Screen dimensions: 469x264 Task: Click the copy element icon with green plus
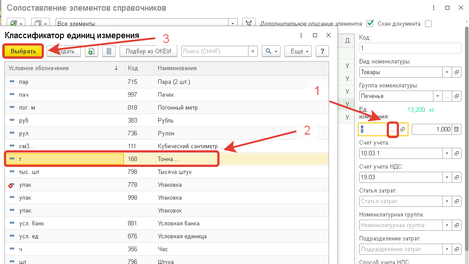(x=91, y=51)
